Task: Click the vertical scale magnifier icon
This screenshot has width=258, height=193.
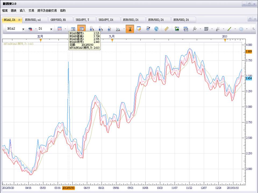Action: [118, 29]
